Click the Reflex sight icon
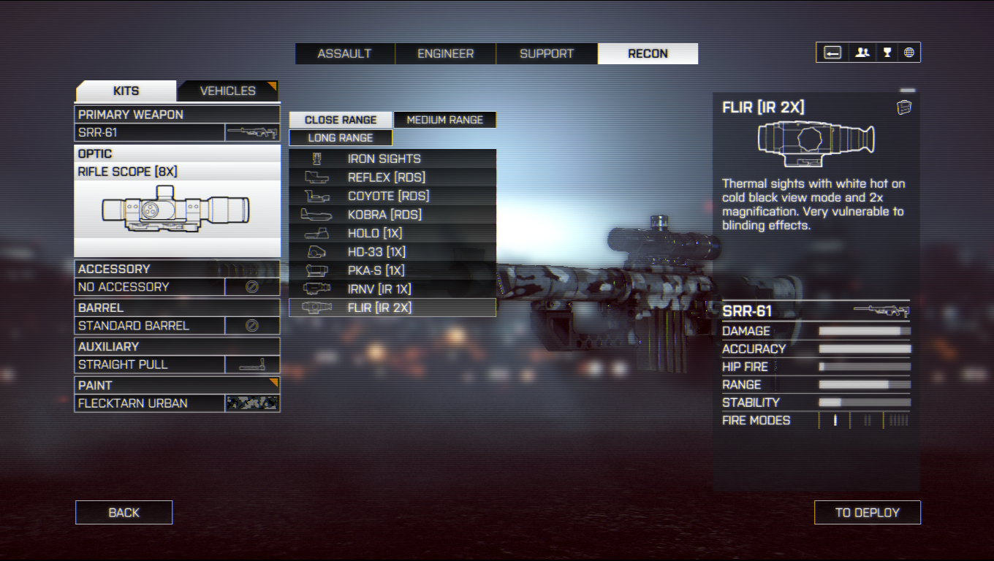The width and height of the screenshot is (994, 561). [x=317, y=178]
